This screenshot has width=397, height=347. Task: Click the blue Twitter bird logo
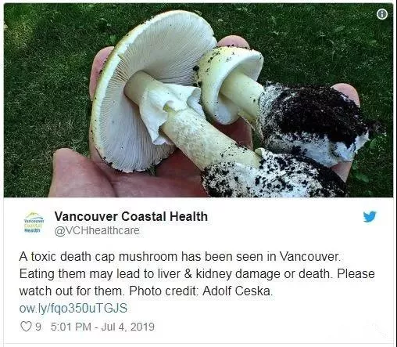point(370,216)
